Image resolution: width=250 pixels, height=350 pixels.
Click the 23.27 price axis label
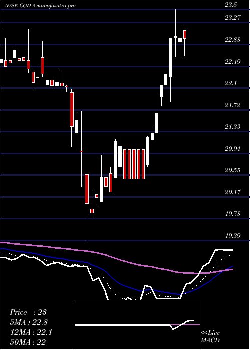pyautogui.click(x=232, y=18)
